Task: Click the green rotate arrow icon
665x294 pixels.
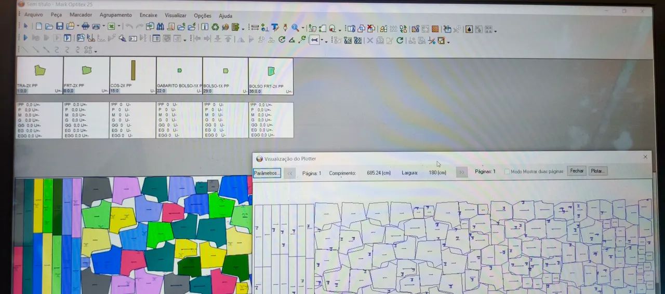Action: click(x=282, y=39)
